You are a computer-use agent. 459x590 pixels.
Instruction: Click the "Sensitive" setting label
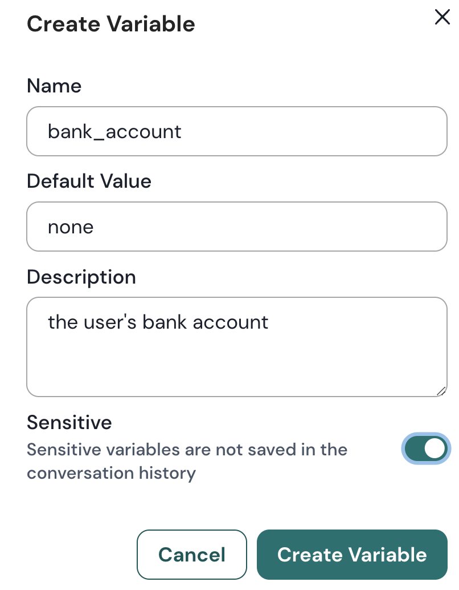[x=69, y=422]
